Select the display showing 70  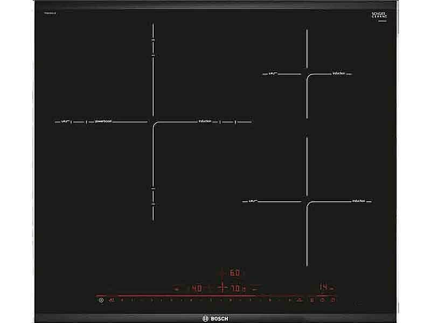236,289
